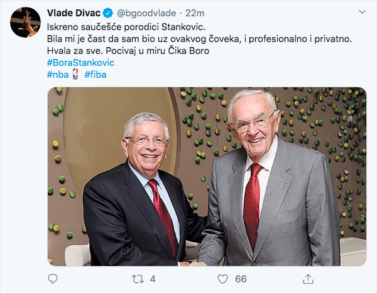Open the #BoraStankovic hashtag

[80, 63]
